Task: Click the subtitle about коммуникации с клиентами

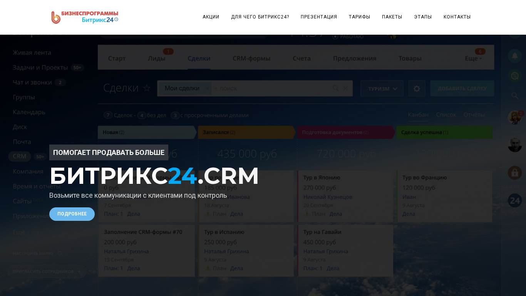Action: (x=138, y=195)
